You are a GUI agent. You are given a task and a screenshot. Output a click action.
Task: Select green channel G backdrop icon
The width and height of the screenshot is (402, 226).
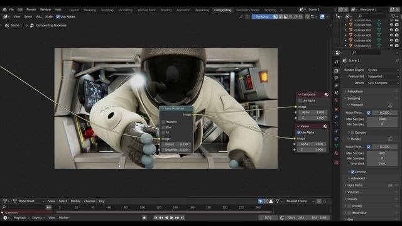[295, 17]
